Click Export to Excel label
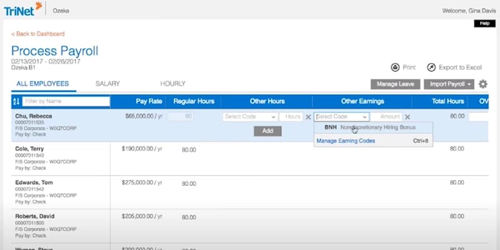500x250 pixels. pos(460,67)
